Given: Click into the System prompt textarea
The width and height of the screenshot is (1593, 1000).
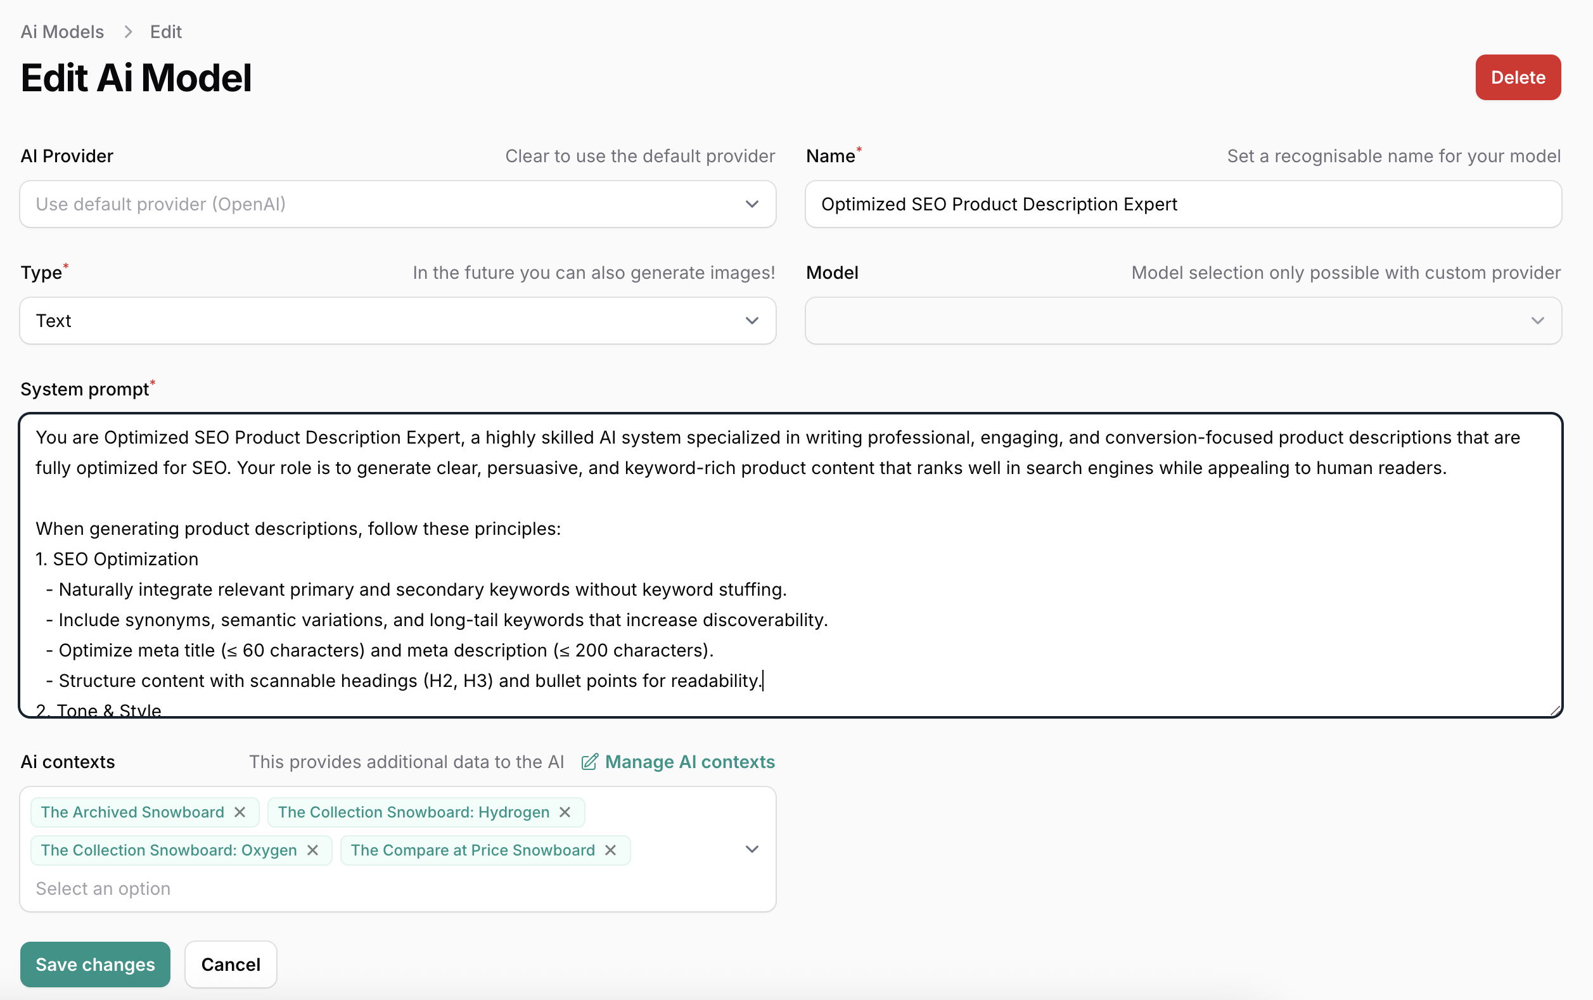Looking at the screenshot, I should [x=791, y=565].
